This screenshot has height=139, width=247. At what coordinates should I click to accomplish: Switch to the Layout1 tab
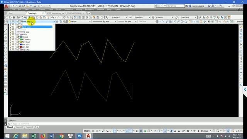click(20, 127)
